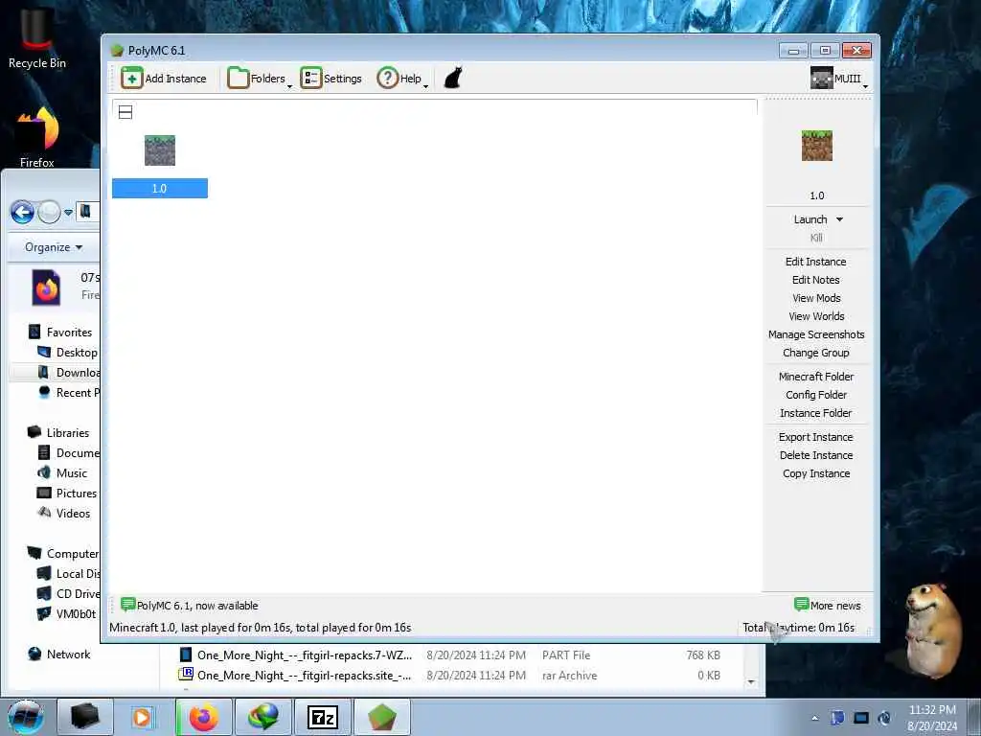This screenshot has height=736, width=981.
Task: Open View Mods
Action: 816,298
